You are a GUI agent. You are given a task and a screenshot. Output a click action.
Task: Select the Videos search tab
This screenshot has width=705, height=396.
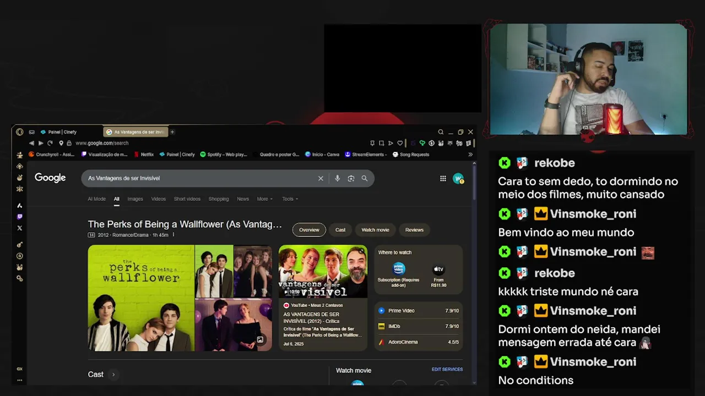click(x=159, y=199)
